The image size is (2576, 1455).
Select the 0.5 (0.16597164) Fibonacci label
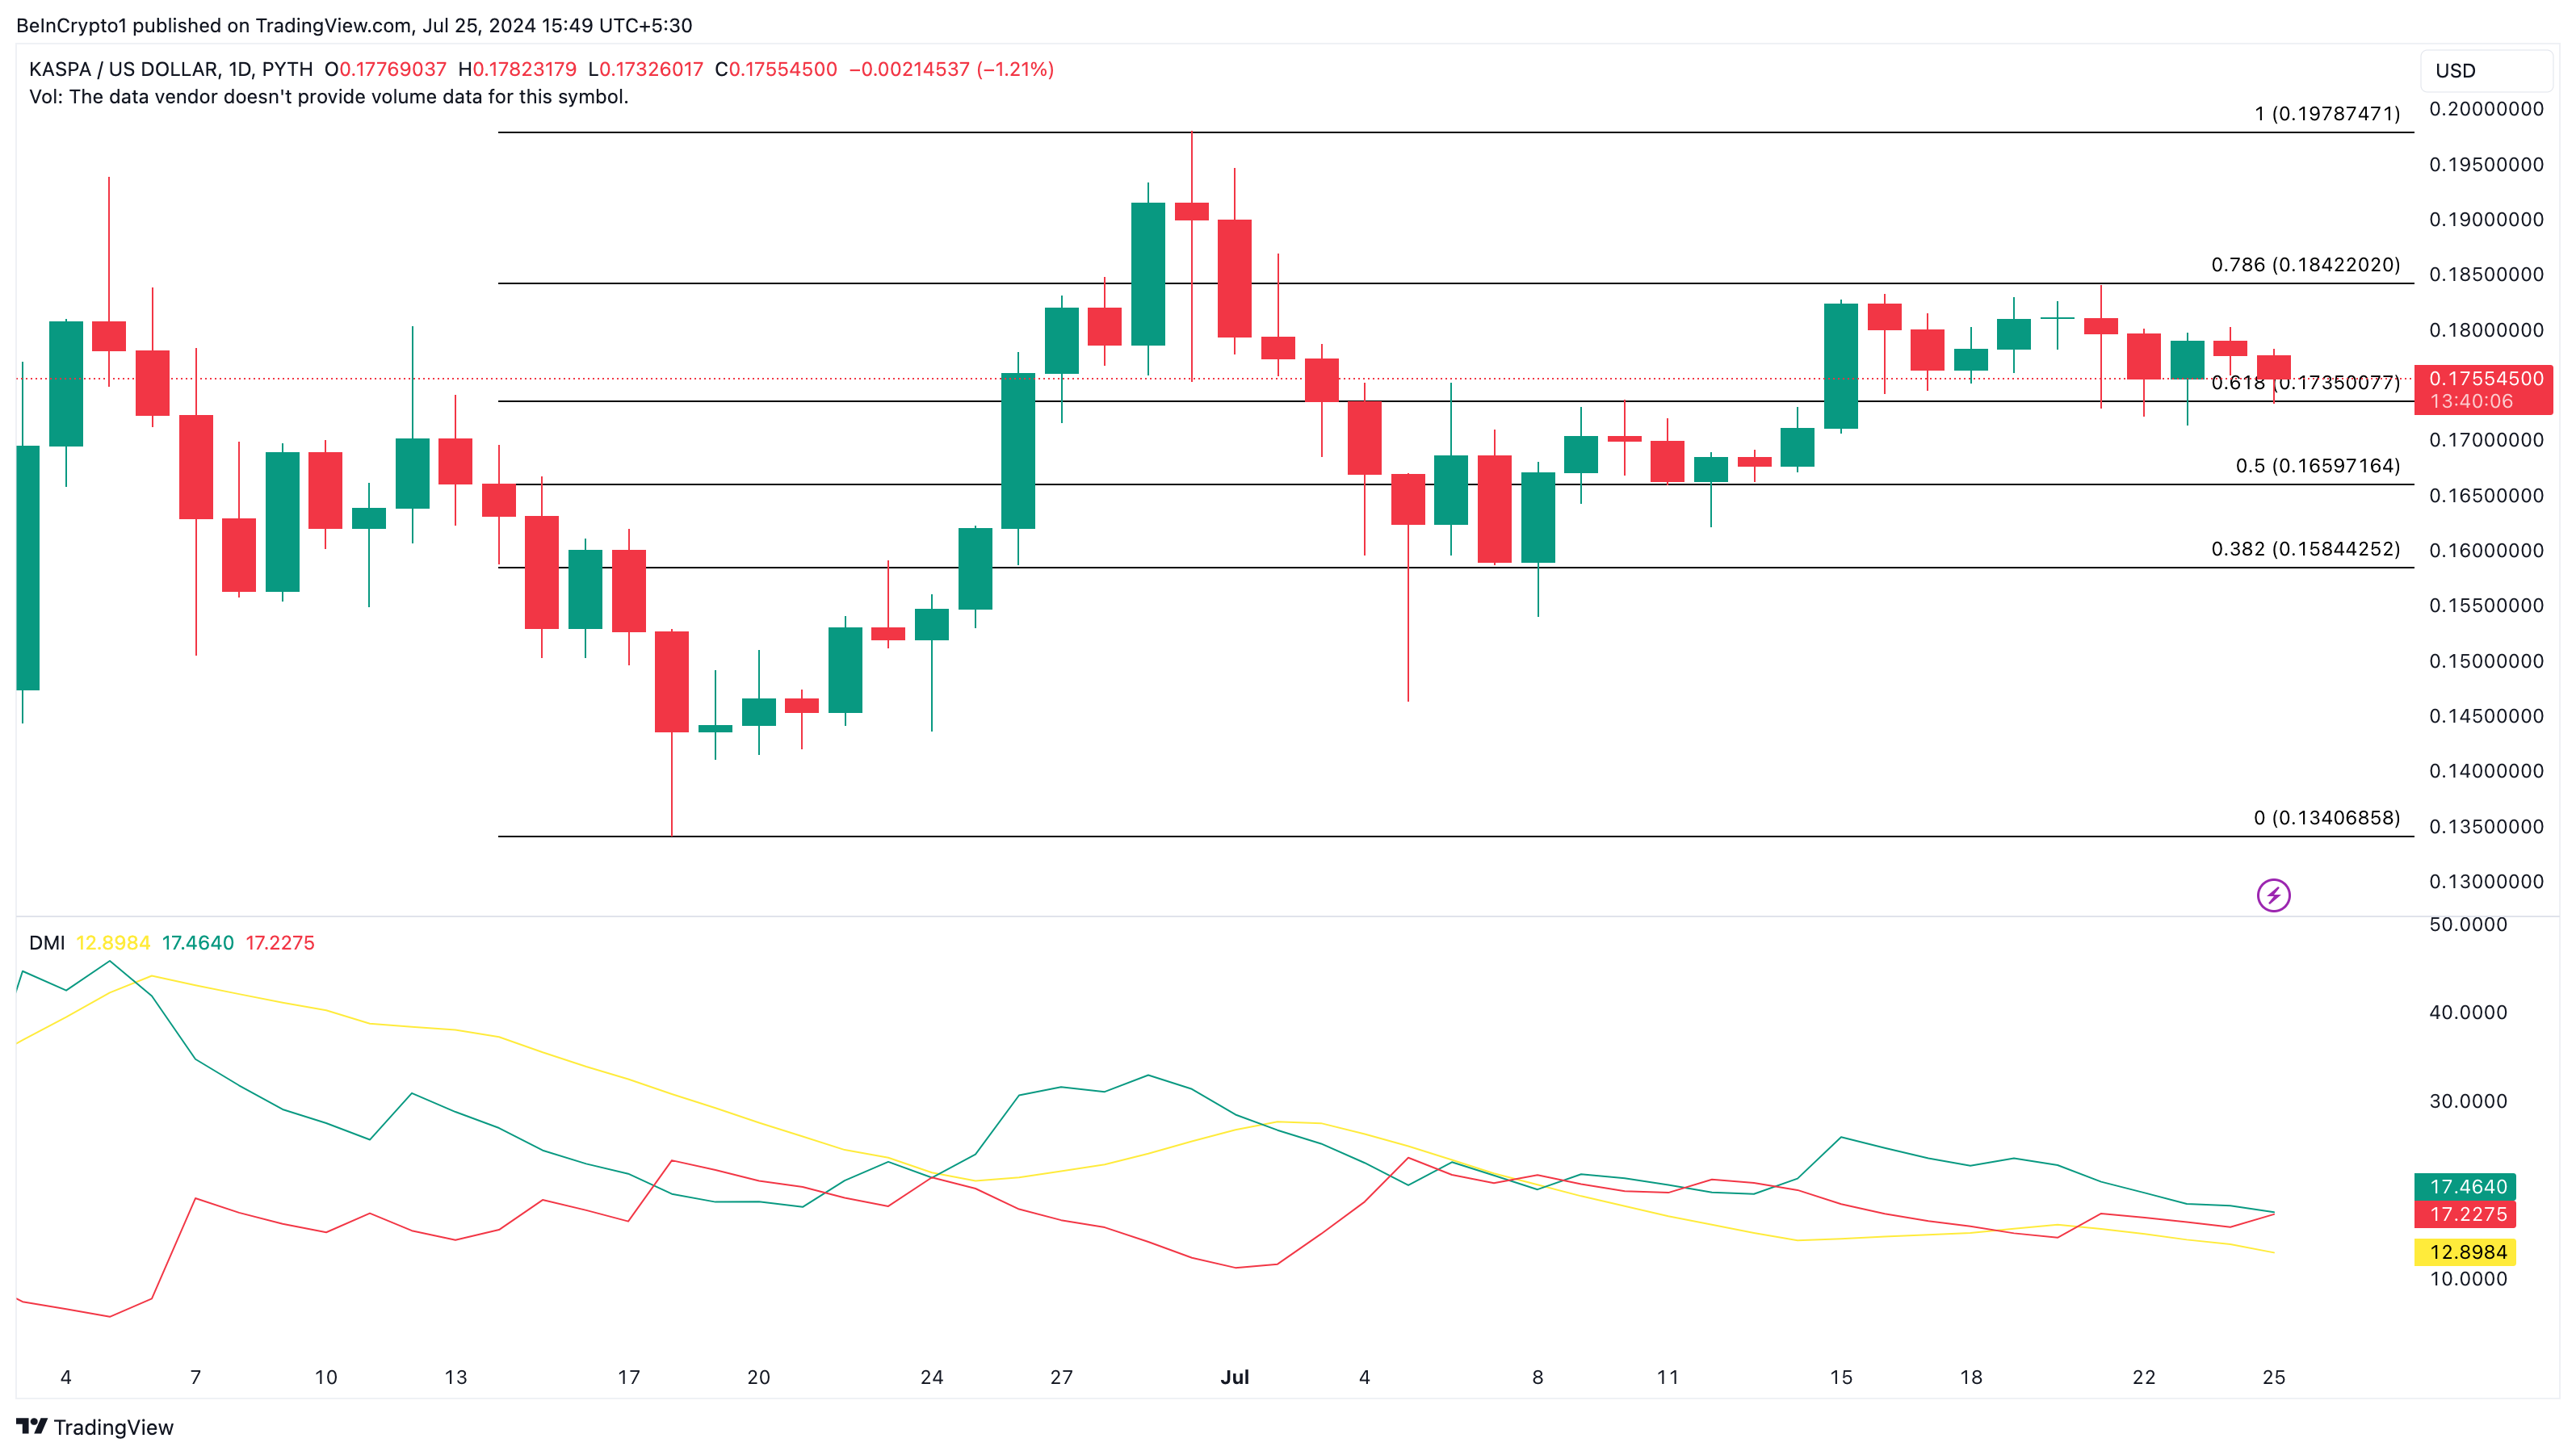point(2317,466)
